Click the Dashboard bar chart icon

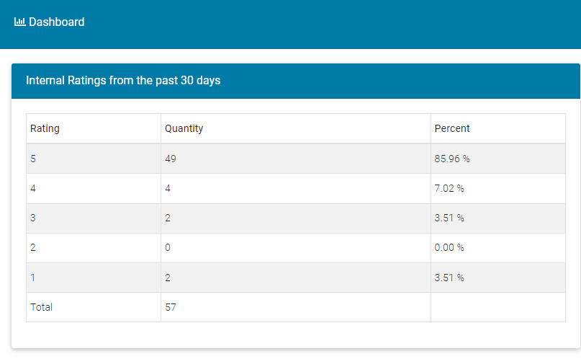[19, 22]
